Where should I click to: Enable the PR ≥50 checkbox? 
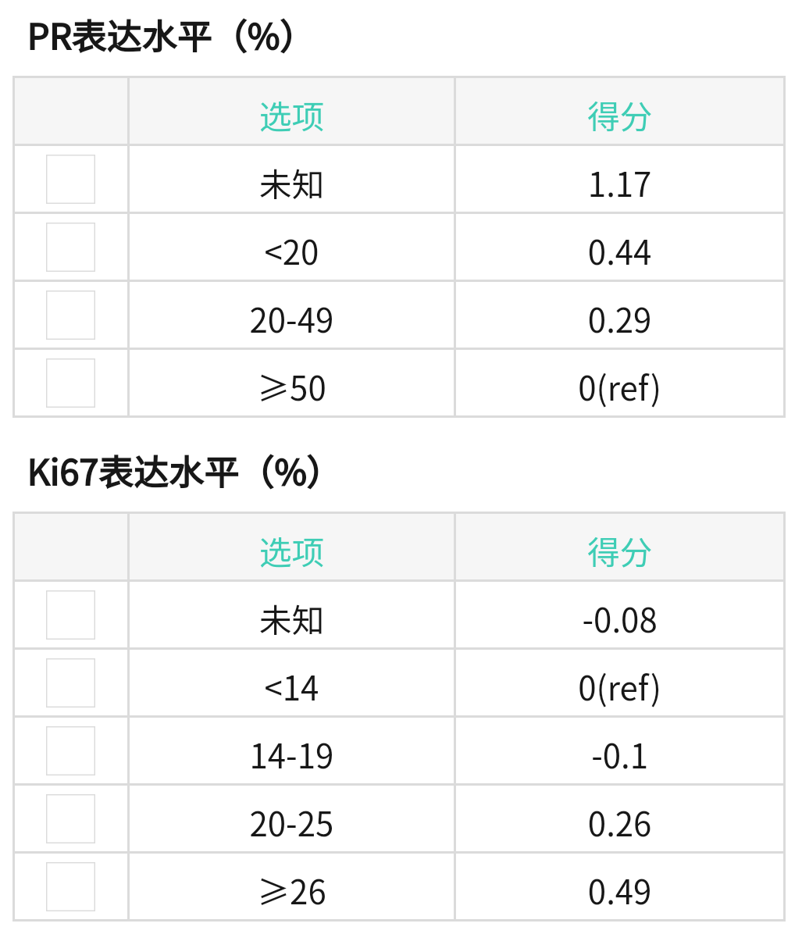(x=70, y=383)
